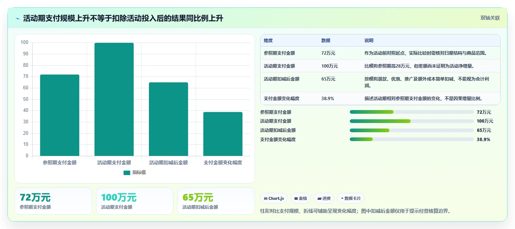Click the 38.9% progress bar for 支付金额变化幅度
The height and width of the screenshot is (229, 515).
[412, 139]
